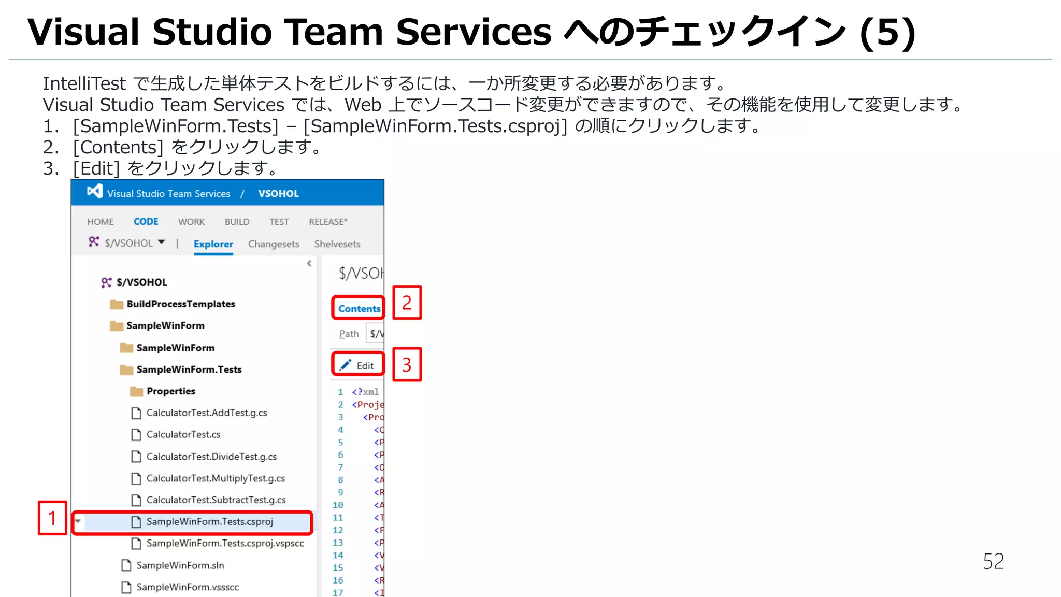Select SampleWinForm.vssscc file name in tree
Image resolution: width=1061 pixels, height=597 pixels.
point(188,587)
